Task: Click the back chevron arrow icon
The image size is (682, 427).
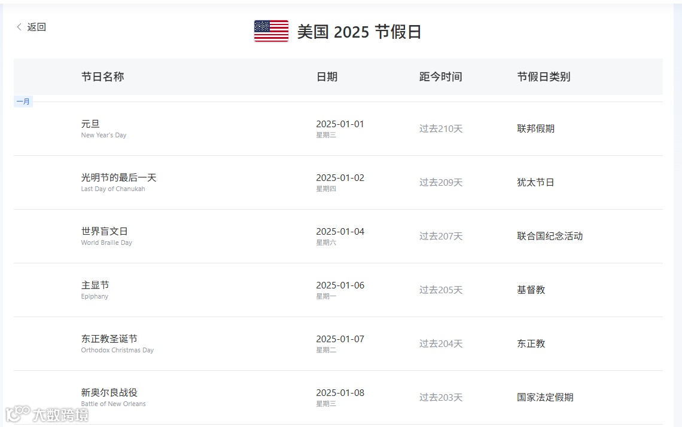Action: (x=19, y=27)
